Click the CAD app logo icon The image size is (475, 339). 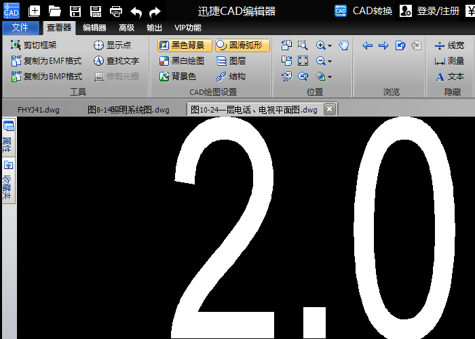click(x=12, y=11)
